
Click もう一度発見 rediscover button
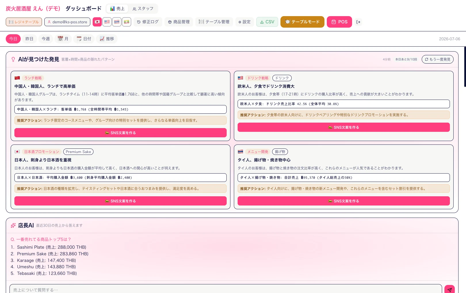tap(438, 59)
